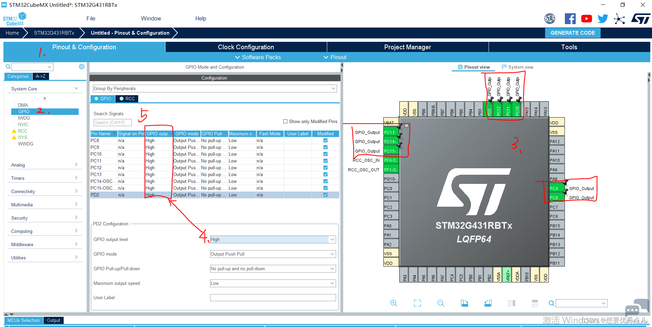This screenshot has width=652, height=327.
Task: Click the horizontal split view icon
Action: (535, 303)
